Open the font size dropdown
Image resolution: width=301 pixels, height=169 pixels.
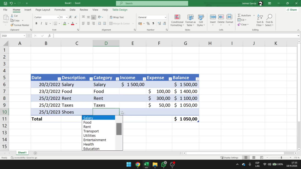pyautogui.click(x=67, y=17)
